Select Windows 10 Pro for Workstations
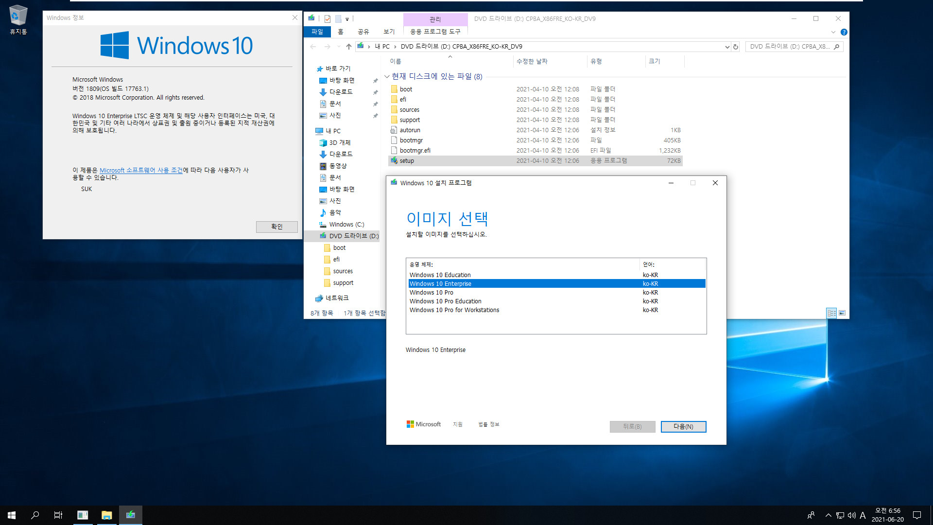 coord(557,310)
